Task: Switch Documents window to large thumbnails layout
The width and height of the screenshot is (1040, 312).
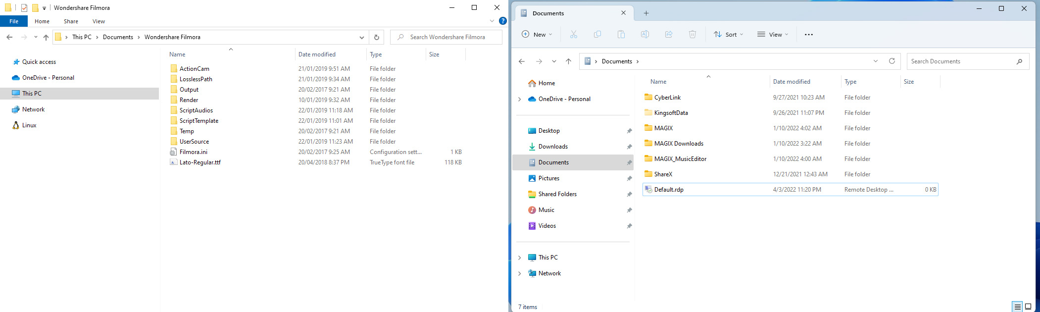Action: (x=1028, y=307)
